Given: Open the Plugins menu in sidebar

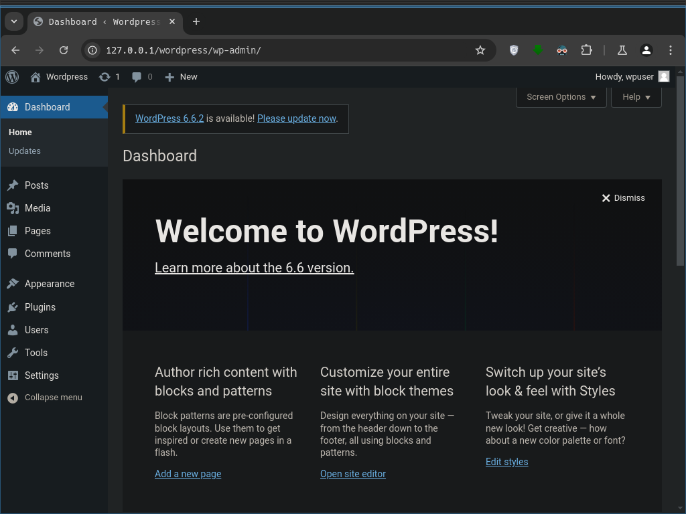Looking at the screenshot, I should pyautogui.click(x=40, y=307).
